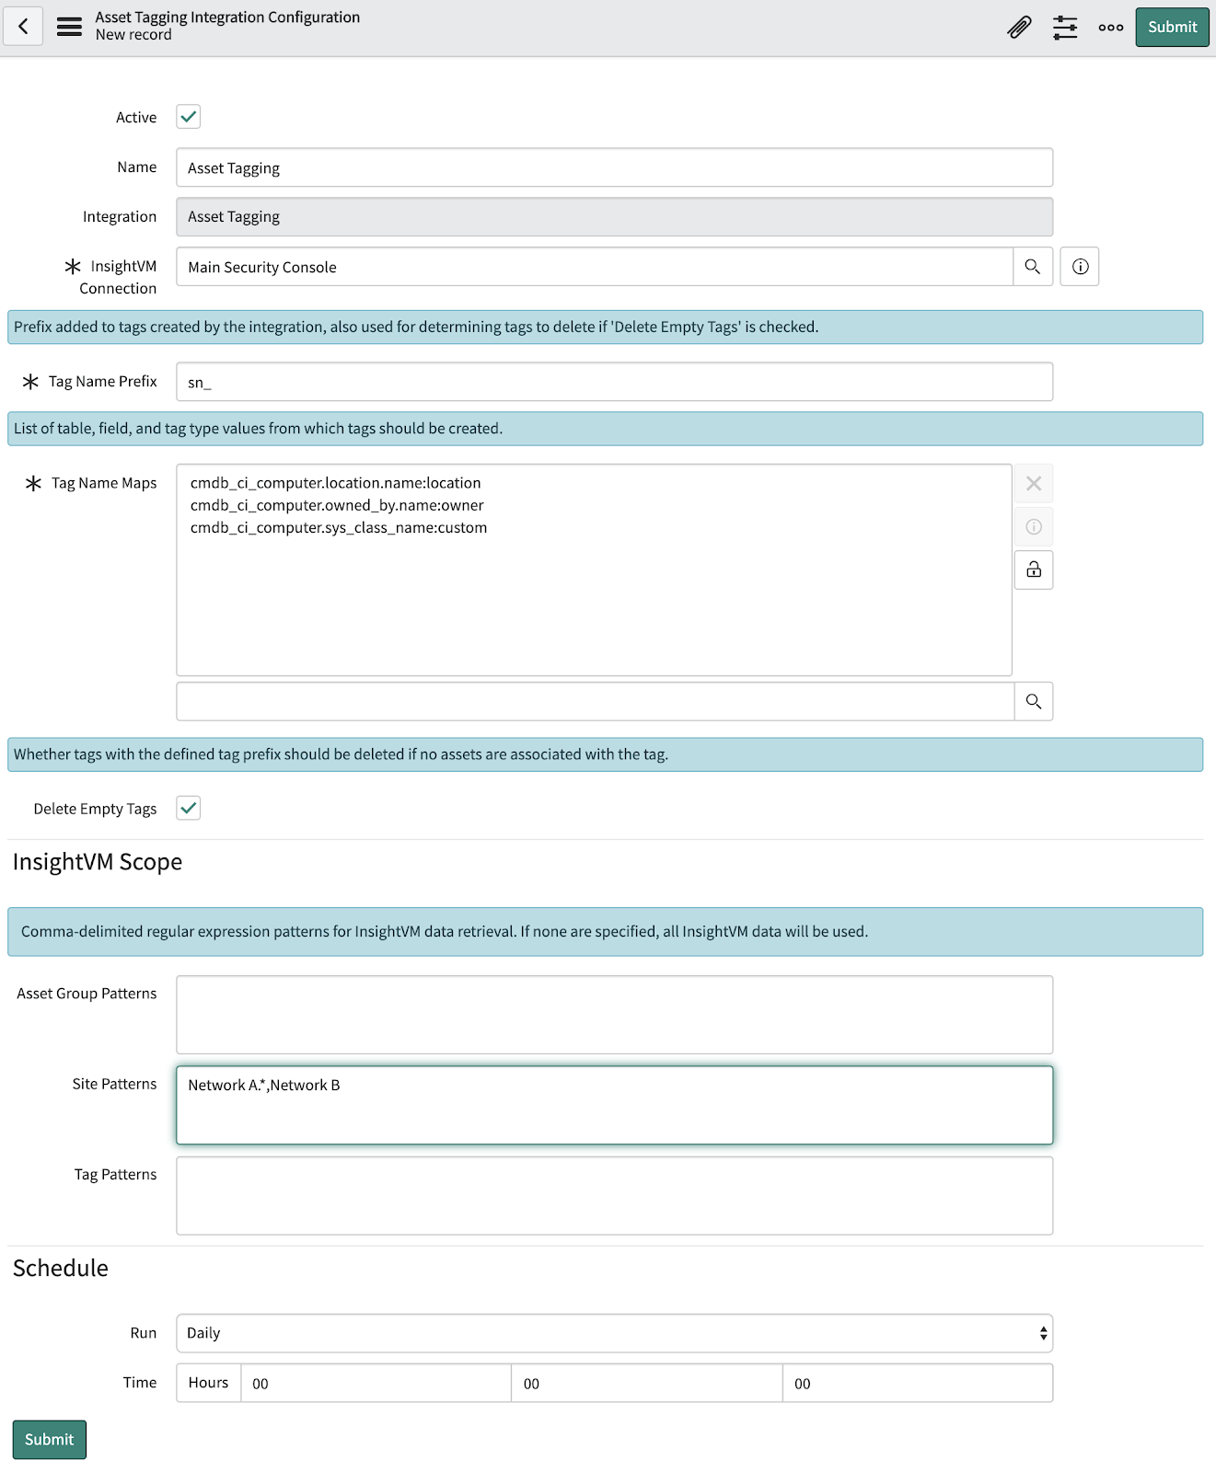
Task: Open the Run schedule dropdown
Action: click(x=615, y=1333)
